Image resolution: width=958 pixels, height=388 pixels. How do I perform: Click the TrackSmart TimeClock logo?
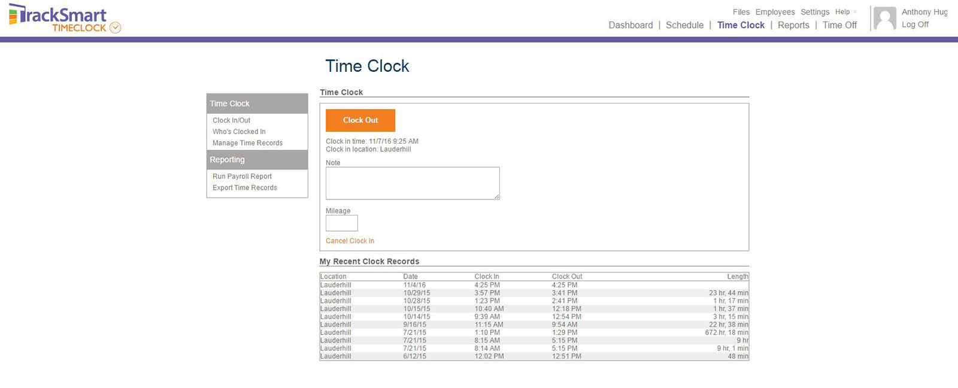coord(65,19)
